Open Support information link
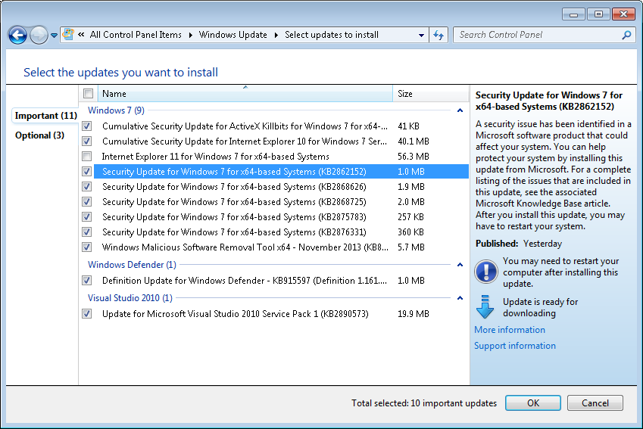Viewport: 643px width, 429px height. 515,346
